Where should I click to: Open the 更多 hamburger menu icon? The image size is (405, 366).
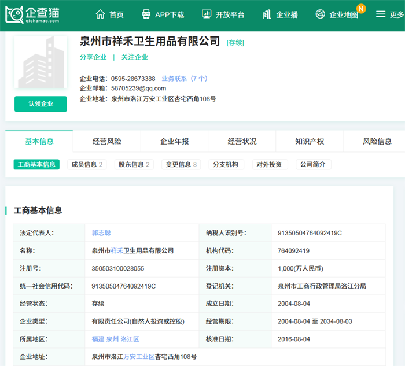pos(380,14)
